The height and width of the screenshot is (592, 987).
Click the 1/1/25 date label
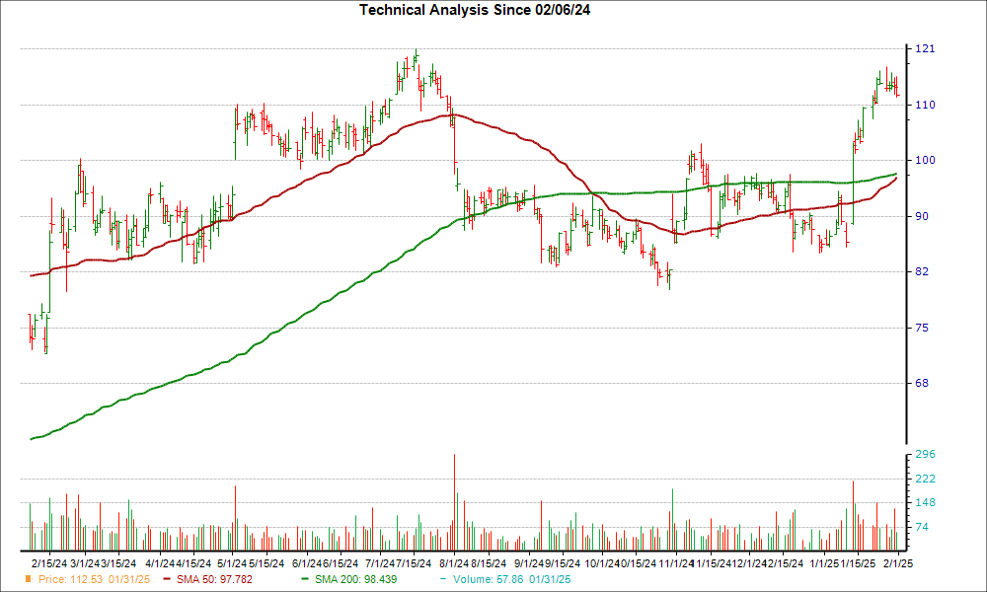(824, 563)
